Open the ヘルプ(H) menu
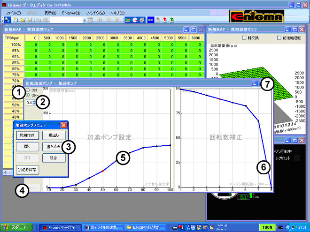Image resolution: width=310 pixels, height=232 pixels. [117, 13]
